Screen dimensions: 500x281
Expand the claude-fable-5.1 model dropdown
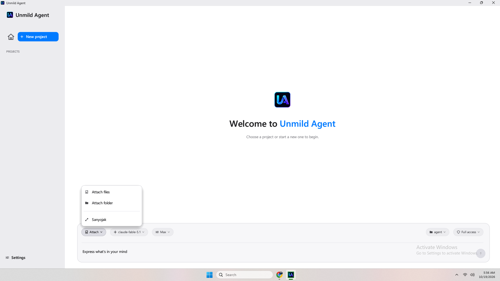[129, 232]
